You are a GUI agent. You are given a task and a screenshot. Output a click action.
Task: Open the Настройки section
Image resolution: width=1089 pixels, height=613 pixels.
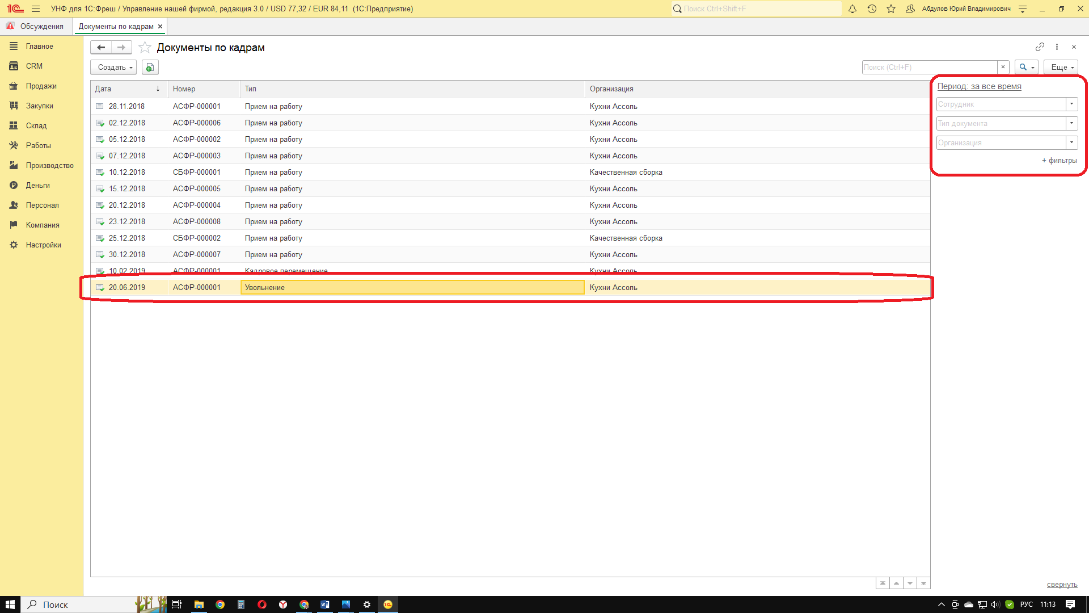(x=41, y=245)
